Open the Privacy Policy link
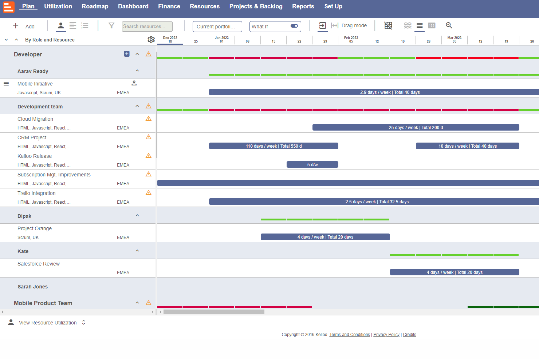The width and height of the screenshot is (539, 359). [x=386, y=335]
